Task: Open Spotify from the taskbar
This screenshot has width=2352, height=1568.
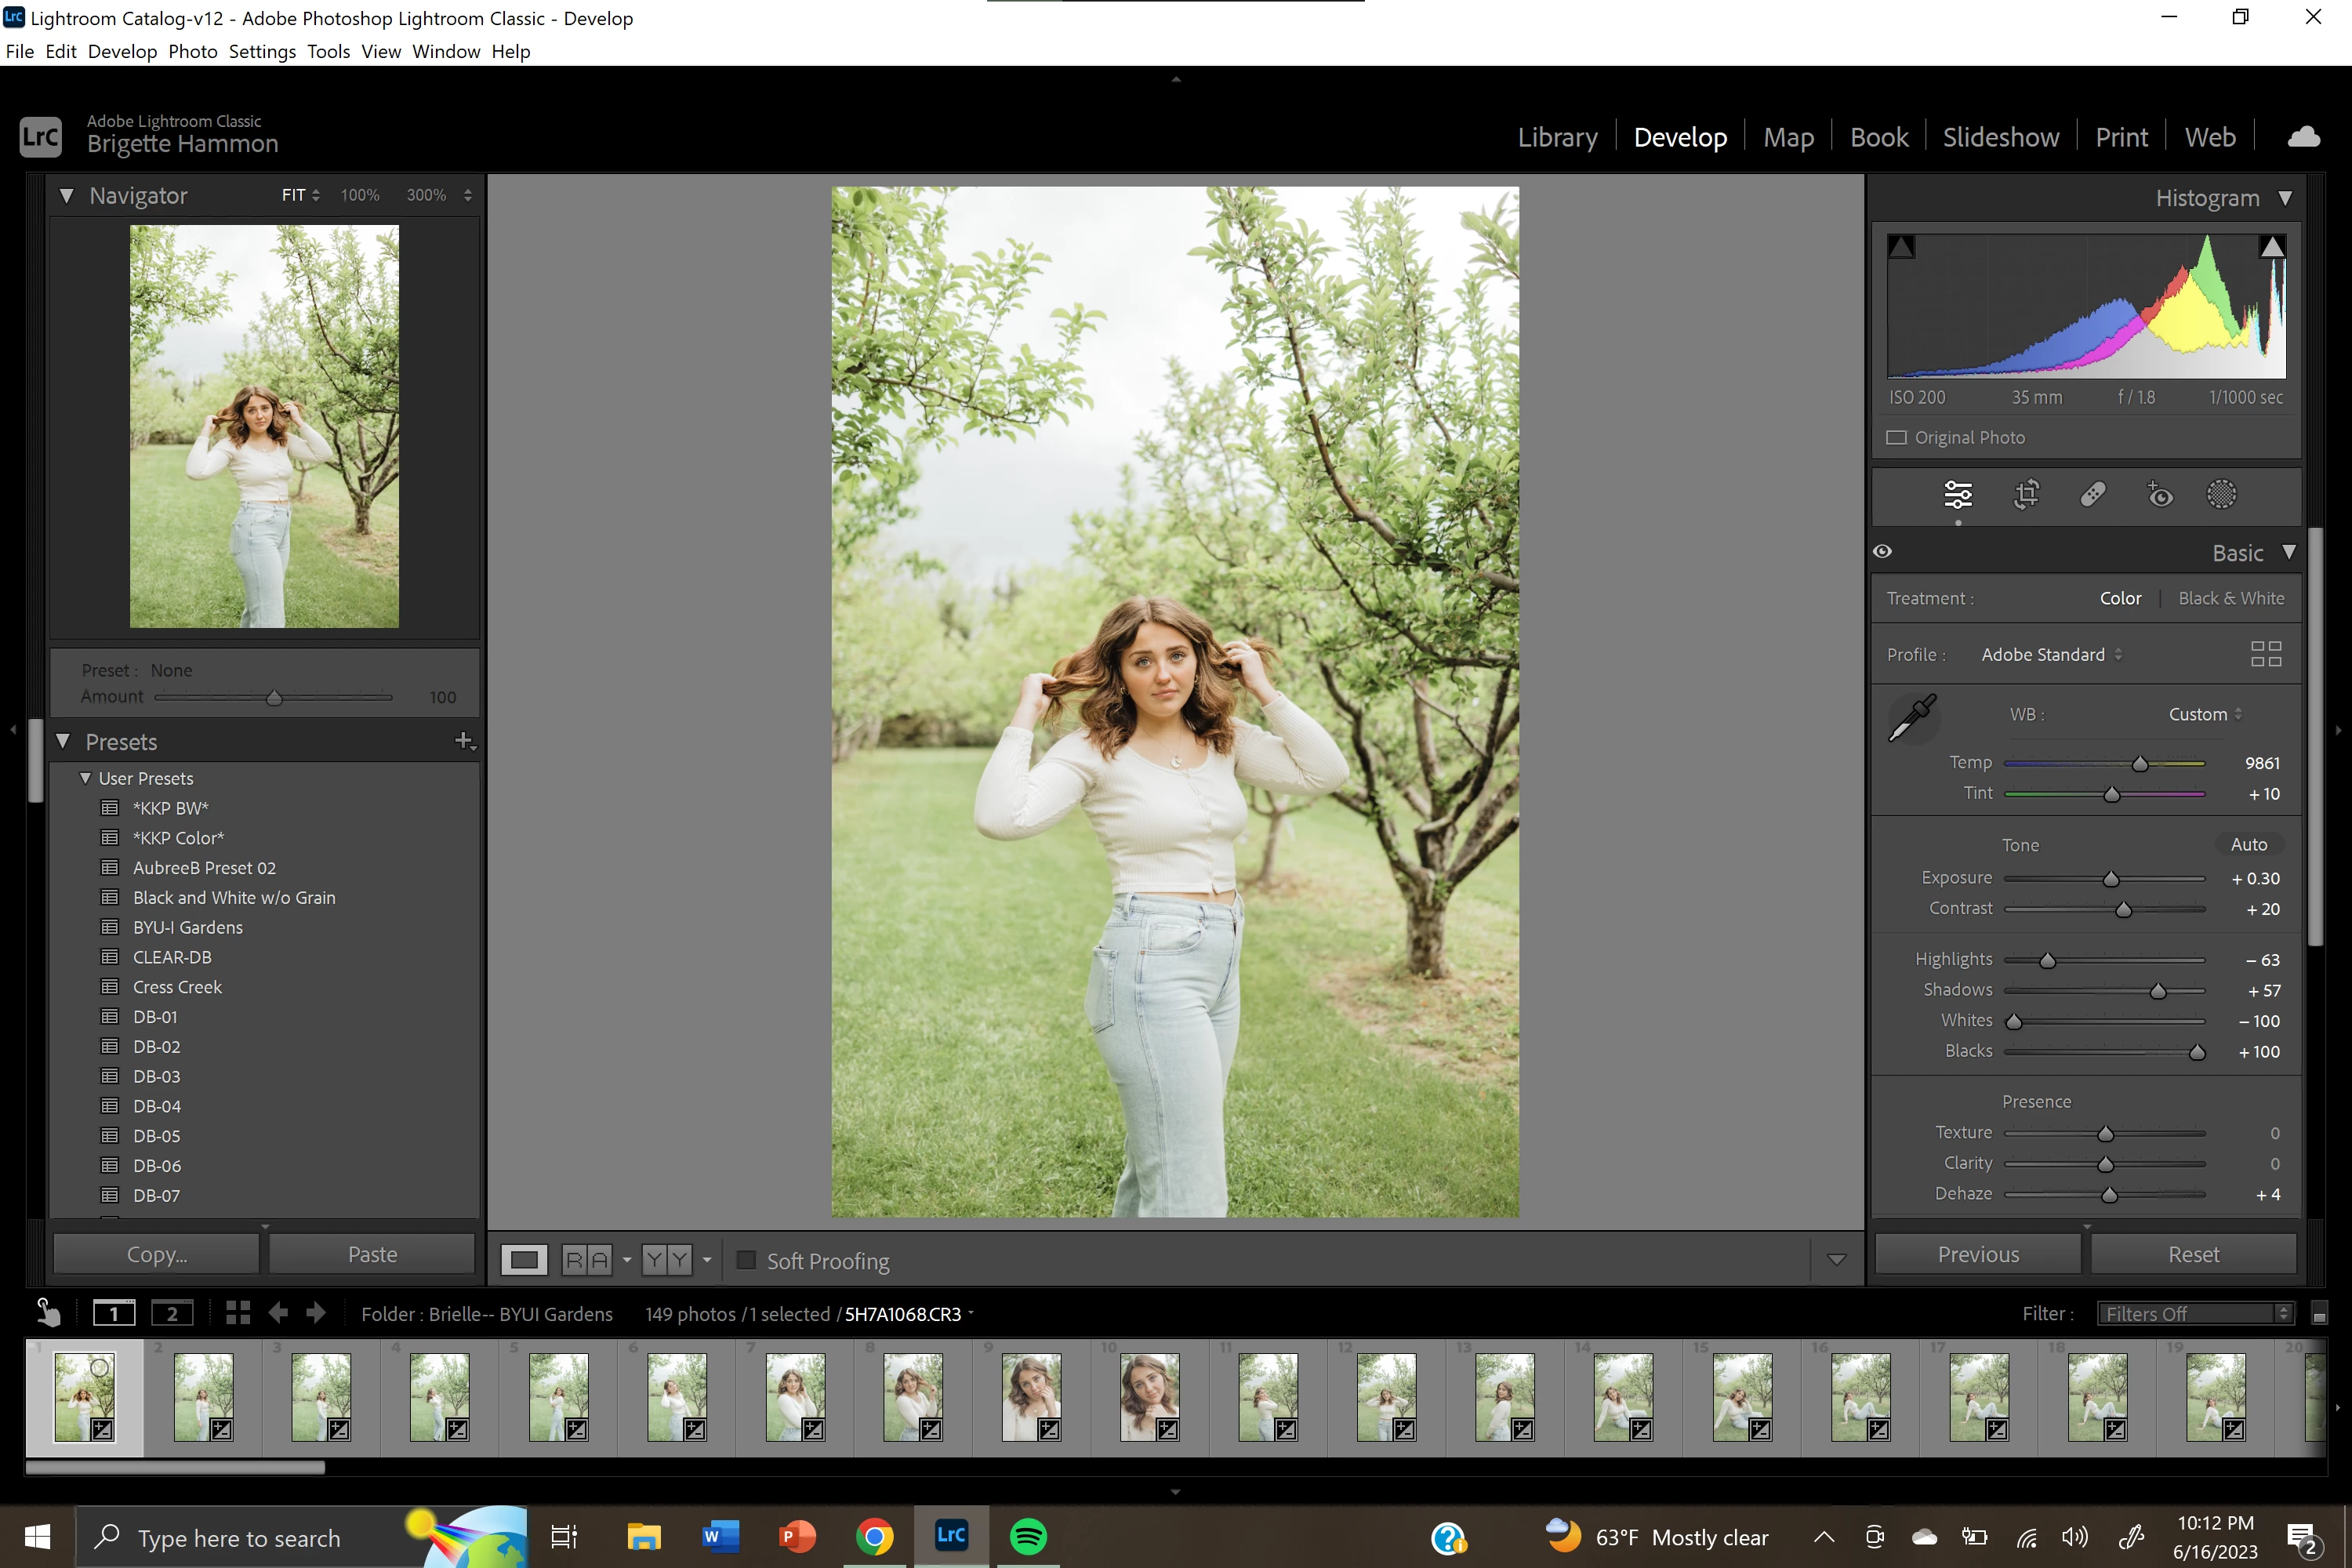Action: point(1028,1536)
